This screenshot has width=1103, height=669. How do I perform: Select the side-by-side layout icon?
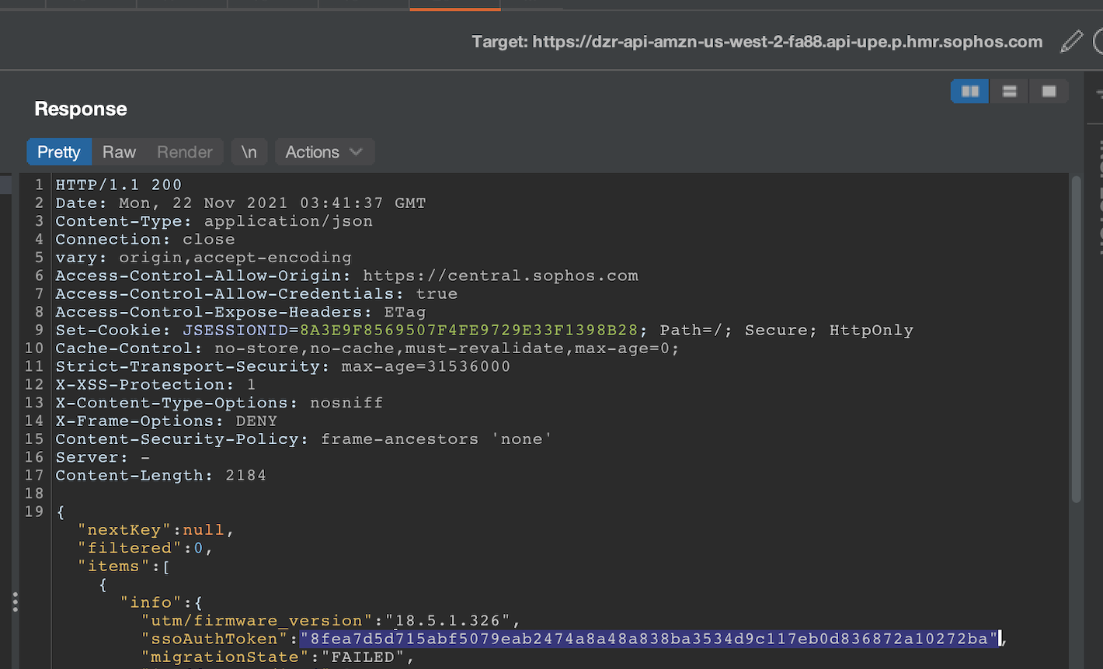[970, 92]
